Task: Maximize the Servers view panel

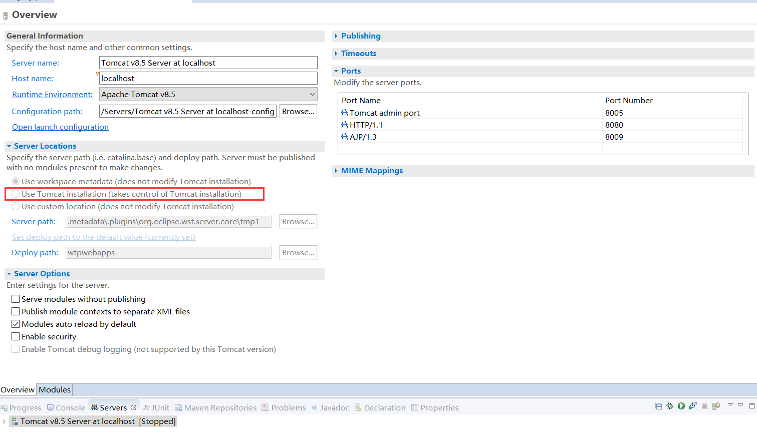Action: click(x=751, y=406)
